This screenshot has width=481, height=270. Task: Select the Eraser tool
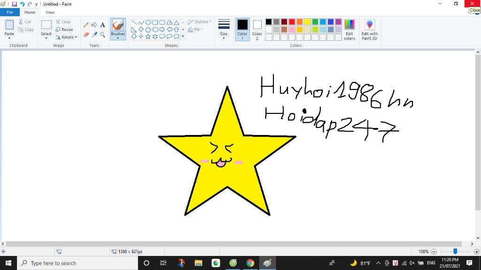[x=86, y=35]
